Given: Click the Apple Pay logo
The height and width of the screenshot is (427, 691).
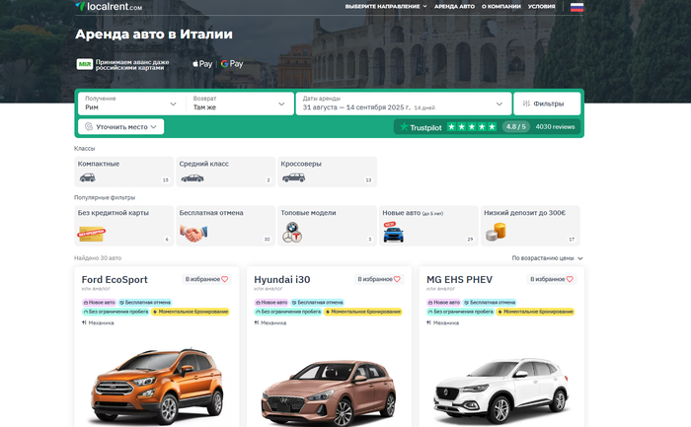Looking at the screenshot, I should (x=202, y=64).
